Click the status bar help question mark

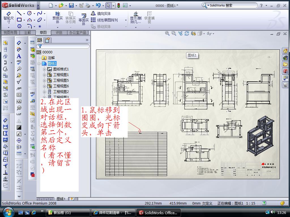coord(264,203)
